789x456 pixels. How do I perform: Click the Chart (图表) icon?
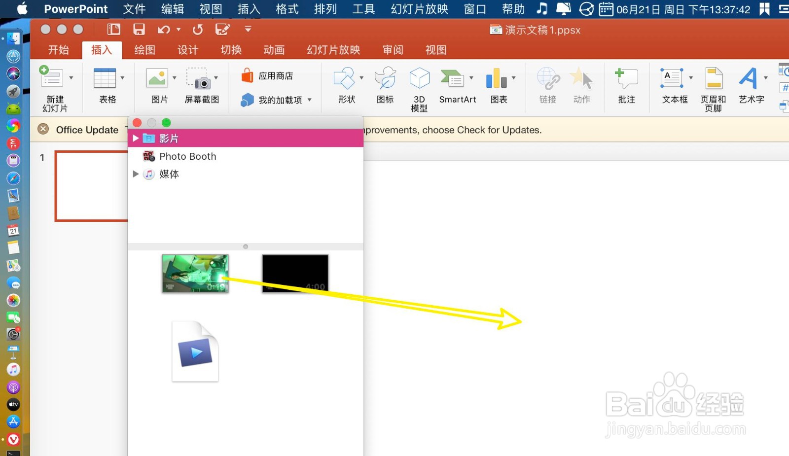[497, 78]
